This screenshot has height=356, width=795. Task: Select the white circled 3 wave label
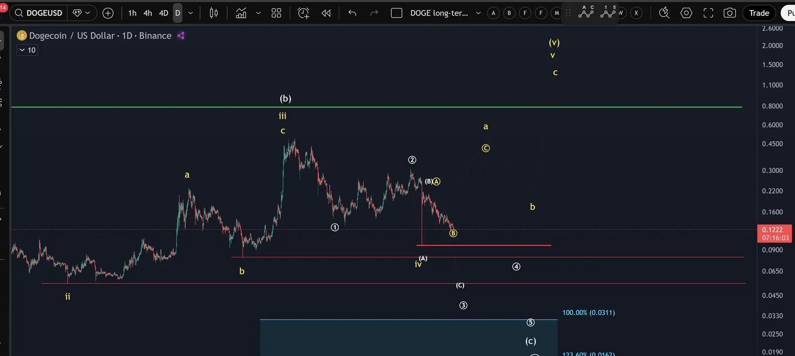(463, 305)
